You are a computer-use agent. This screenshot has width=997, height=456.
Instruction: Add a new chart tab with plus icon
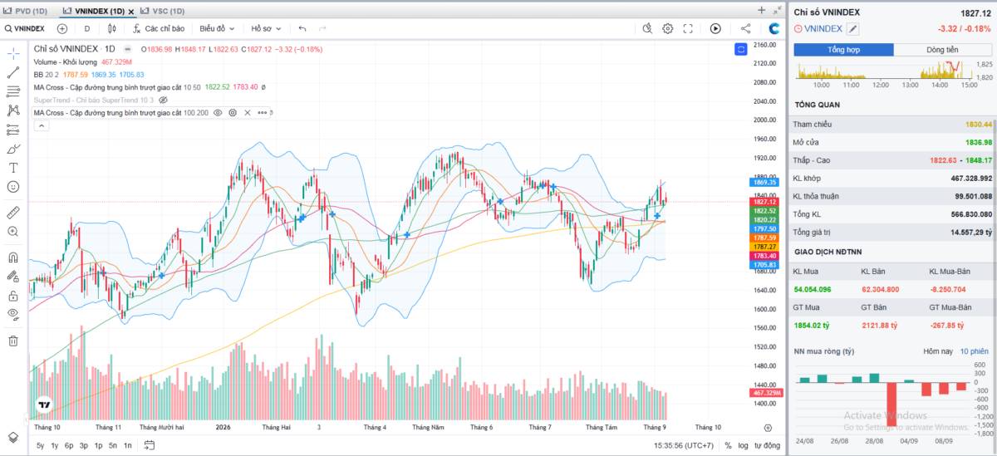(x=761, y=10)
